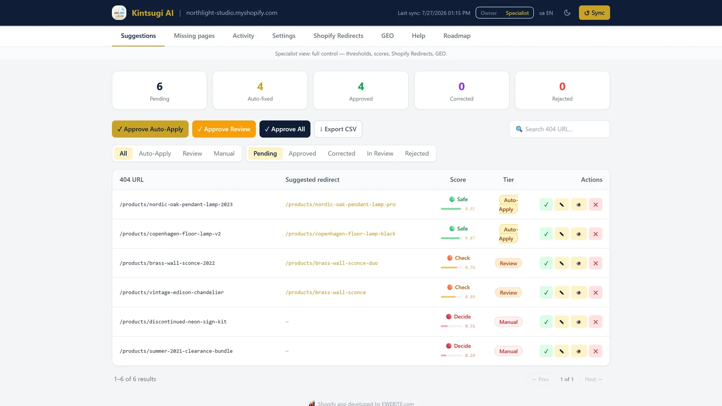Reject the nordic-oak-pendant-lamp-2023 suggestion

(596, 205)
